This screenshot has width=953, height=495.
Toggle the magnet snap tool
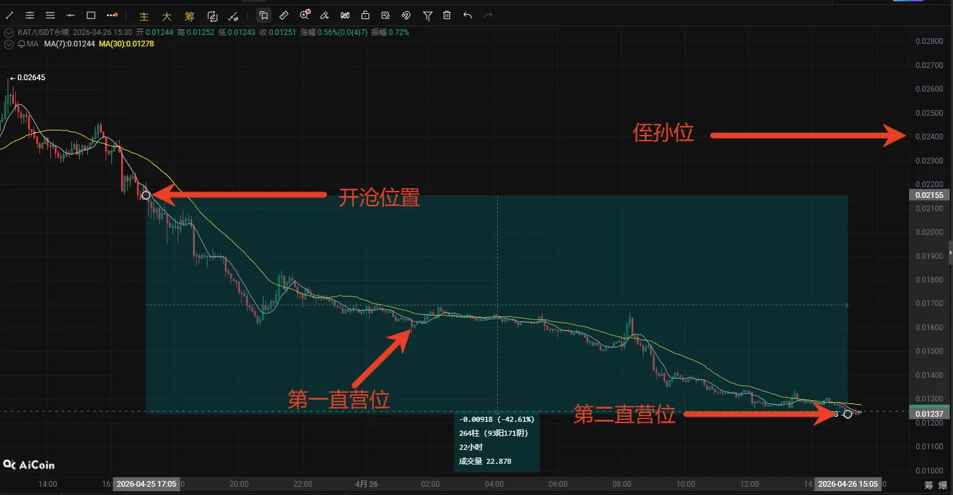pos(406,15)
